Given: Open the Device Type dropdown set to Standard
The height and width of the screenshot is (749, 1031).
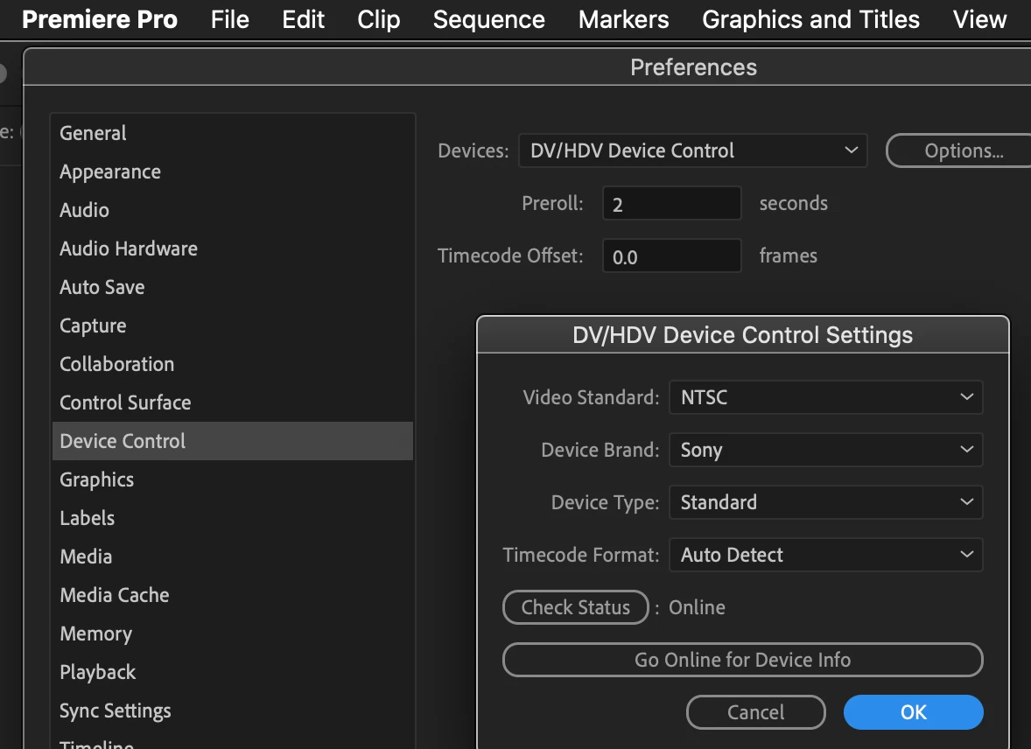Looking at the screenshot, I should click(x=826, y=502).
